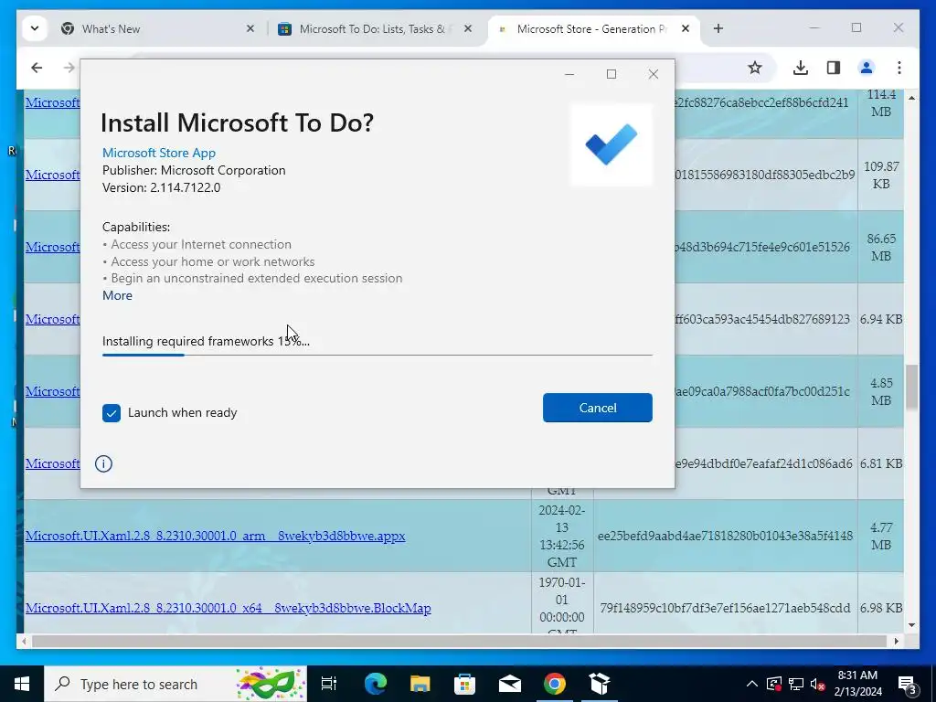Bookmark this page with star icon
Viewport: 936px width, 702px height.
pyautogui.click(x=755, y=68)
